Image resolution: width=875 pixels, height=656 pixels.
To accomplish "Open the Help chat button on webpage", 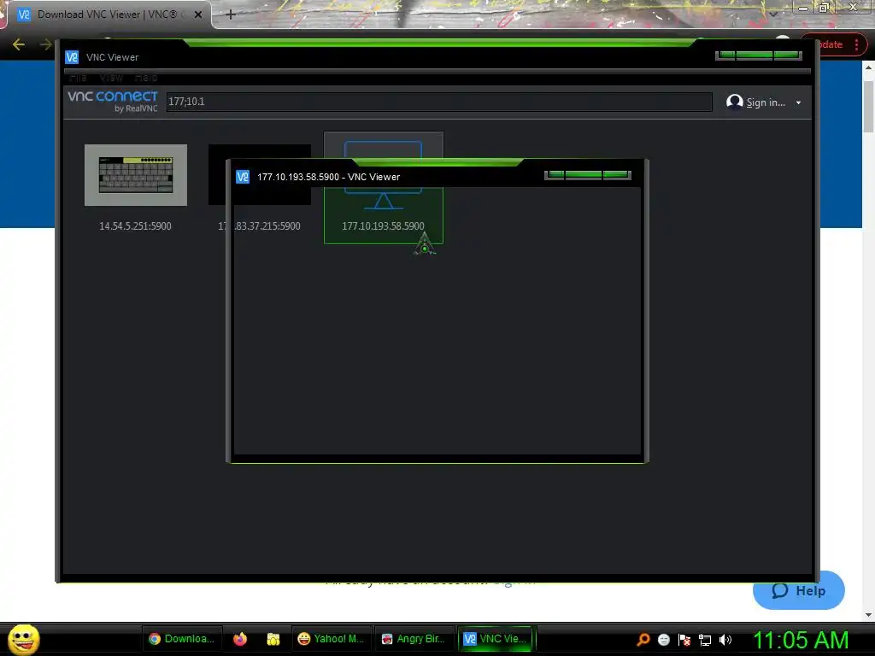I will (x=799, y=590).
